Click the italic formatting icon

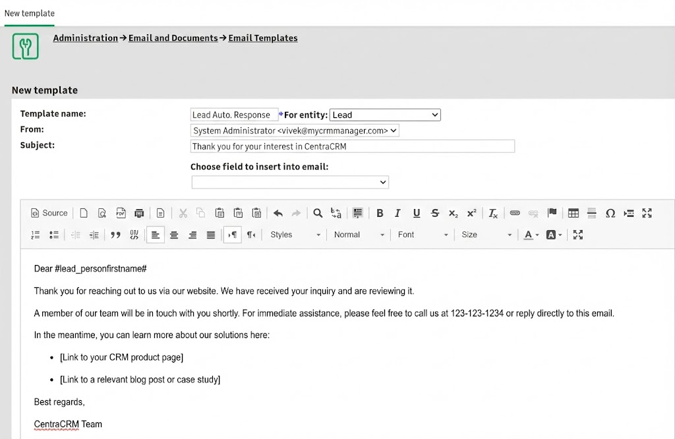point(397,213)
